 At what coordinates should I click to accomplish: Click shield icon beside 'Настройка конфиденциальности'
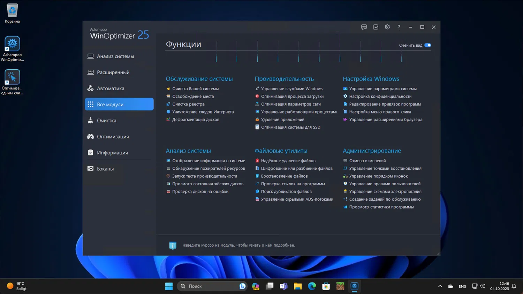click(345, 96)
